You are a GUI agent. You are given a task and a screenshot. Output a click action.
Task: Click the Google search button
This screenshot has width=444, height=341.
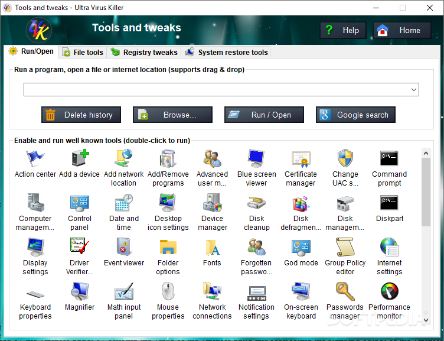pyautogui.click(x=355, y=115)
